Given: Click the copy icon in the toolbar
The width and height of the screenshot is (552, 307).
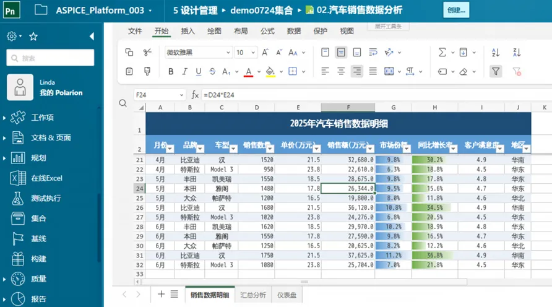Looking at the screenshot, I should tap(129, 53).
